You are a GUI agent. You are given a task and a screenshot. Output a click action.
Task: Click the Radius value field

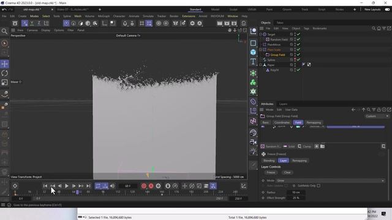click(x=296, y=193)
